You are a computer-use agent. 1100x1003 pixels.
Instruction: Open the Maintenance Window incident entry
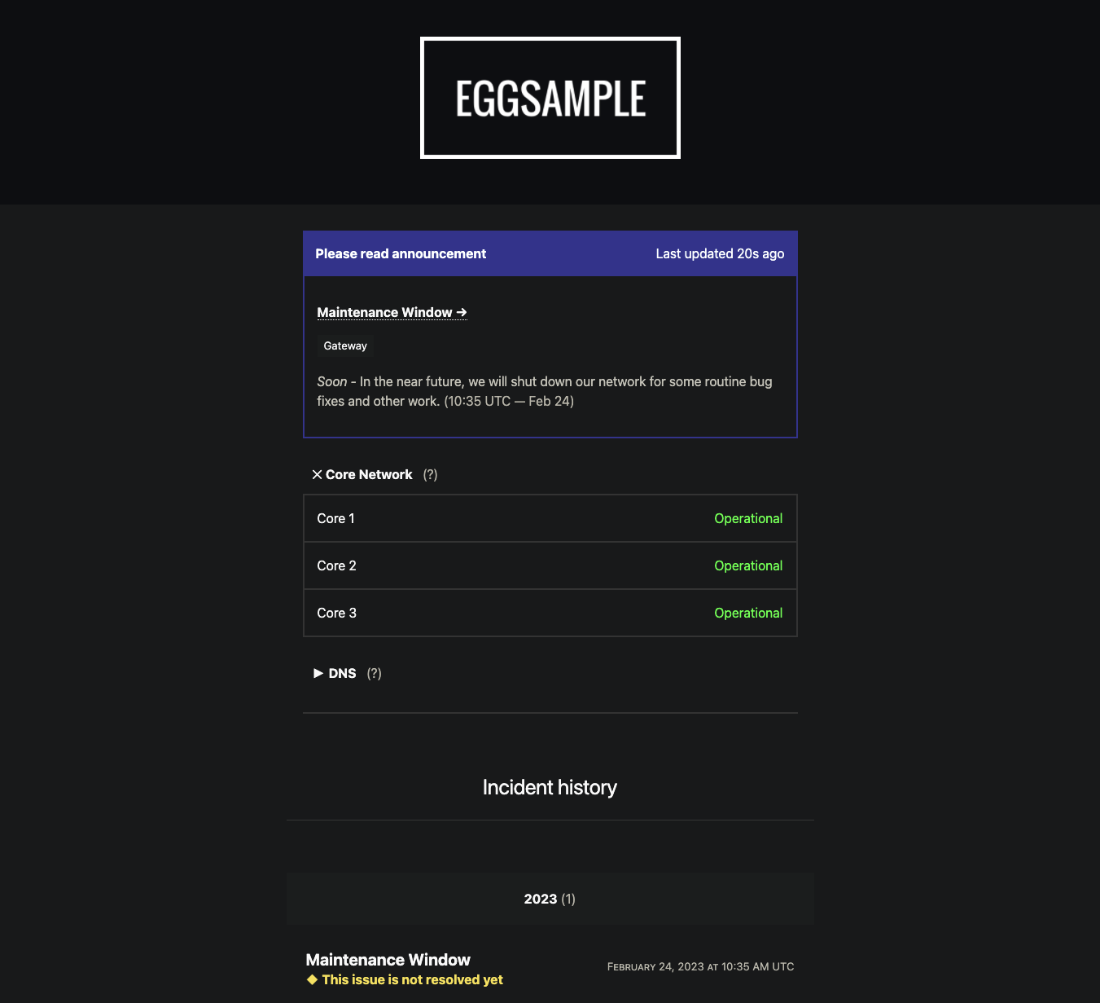388,960
